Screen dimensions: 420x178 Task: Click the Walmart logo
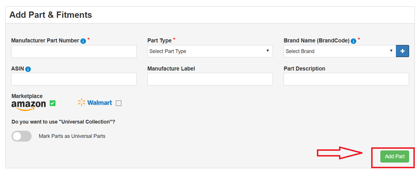95,103
